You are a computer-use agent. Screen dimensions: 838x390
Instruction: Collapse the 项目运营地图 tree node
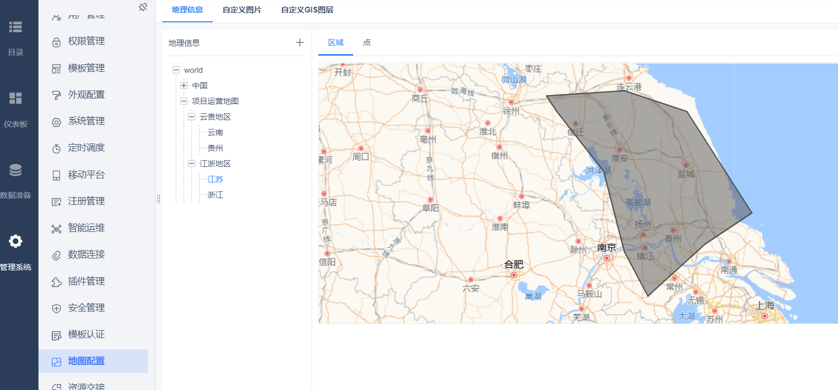(x=184, y=101)
